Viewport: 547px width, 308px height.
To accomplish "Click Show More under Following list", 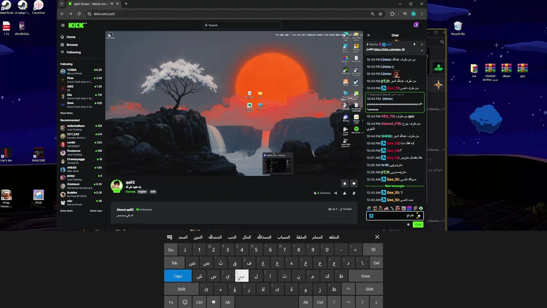I will [x=66, y=113].
